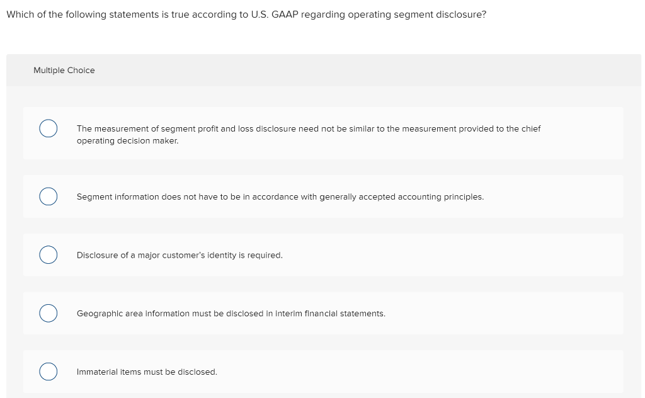
Task: Click the question text at the top
Action: 246,14
